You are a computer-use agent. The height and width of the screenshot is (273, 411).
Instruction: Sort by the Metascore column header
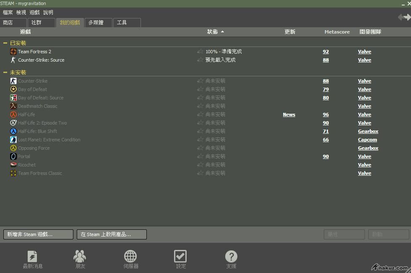coord(337,32)
